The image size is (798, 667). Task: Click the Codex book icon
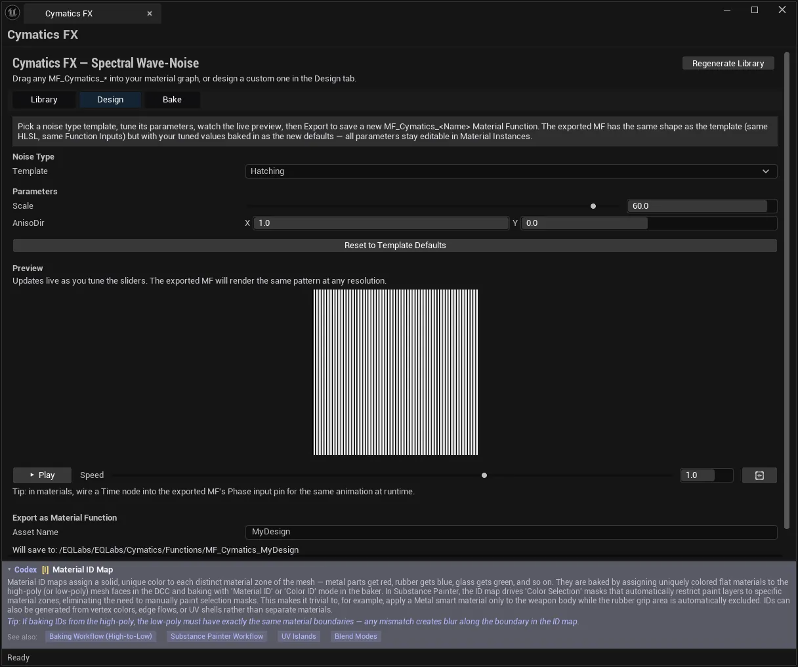[45, 570]
